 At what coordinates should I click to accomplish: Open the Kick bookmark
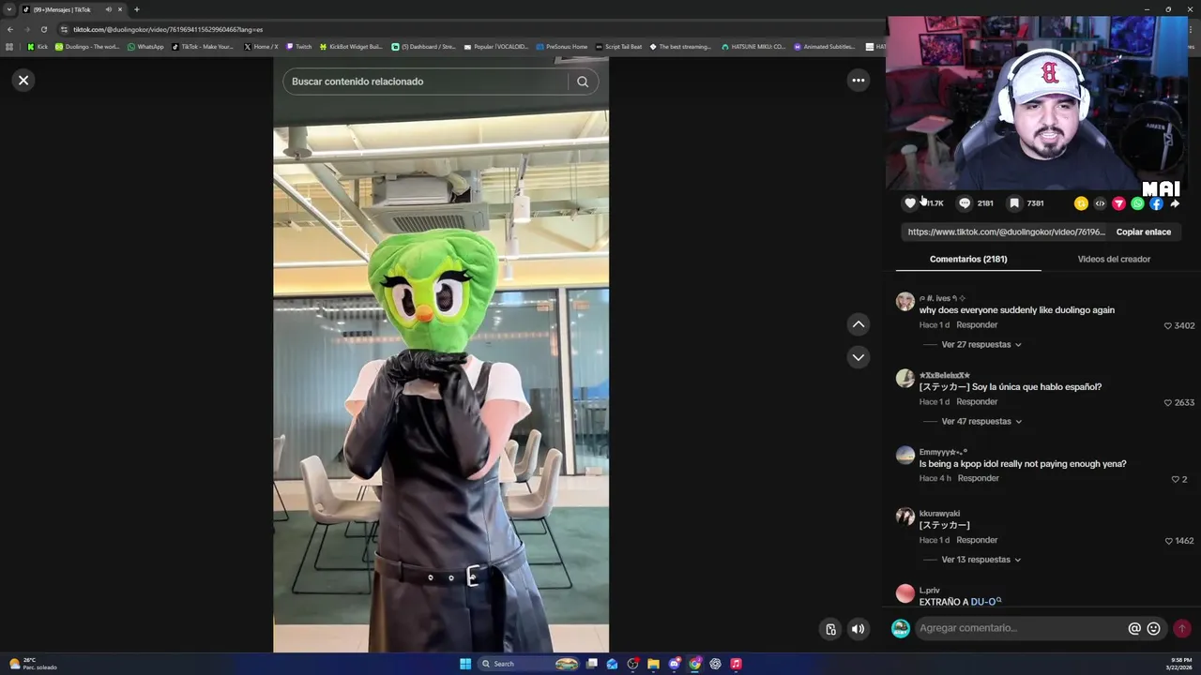coord(38,47)
